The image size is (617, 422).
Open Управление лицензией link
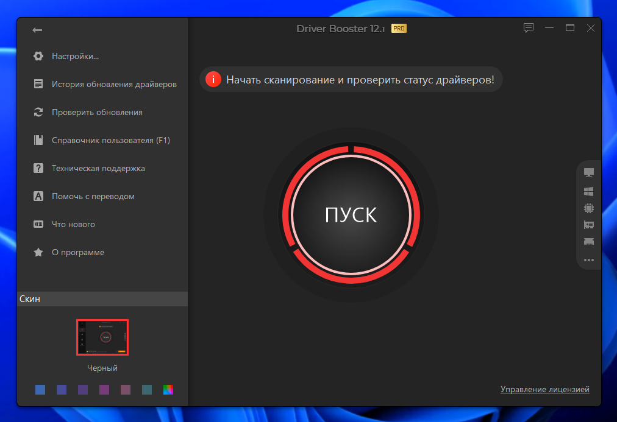[544, 389]
